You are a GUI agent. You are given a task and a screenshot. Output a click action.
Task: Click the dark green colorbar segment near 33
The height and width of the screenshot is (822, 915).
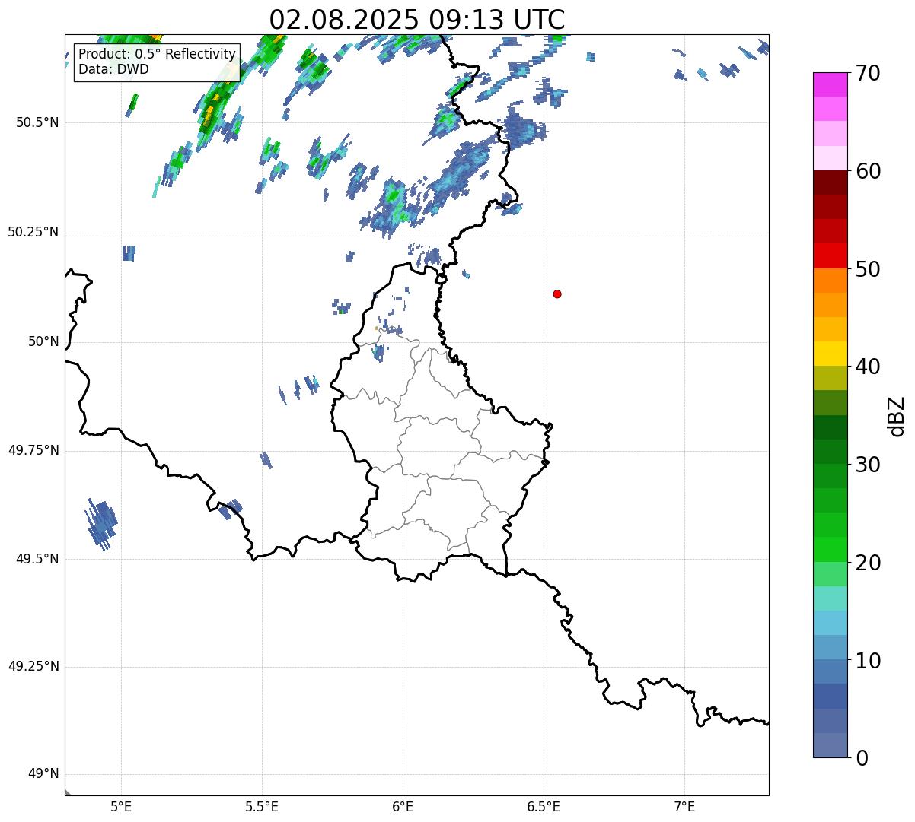tap(831, 427)
